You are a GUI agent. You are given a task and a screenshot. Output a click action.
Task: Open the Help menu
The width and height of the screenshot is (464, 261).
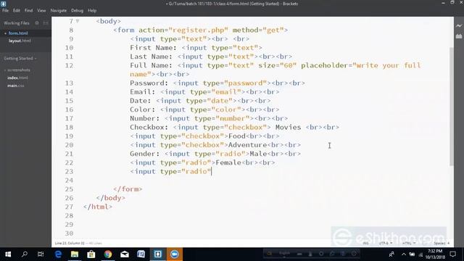click(92, 10)
